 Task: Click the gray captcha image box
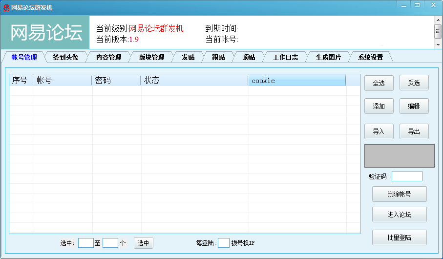399,156
